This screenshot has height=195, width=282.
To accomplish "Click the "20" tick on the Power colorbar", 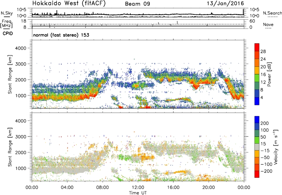I will (263, 67).
